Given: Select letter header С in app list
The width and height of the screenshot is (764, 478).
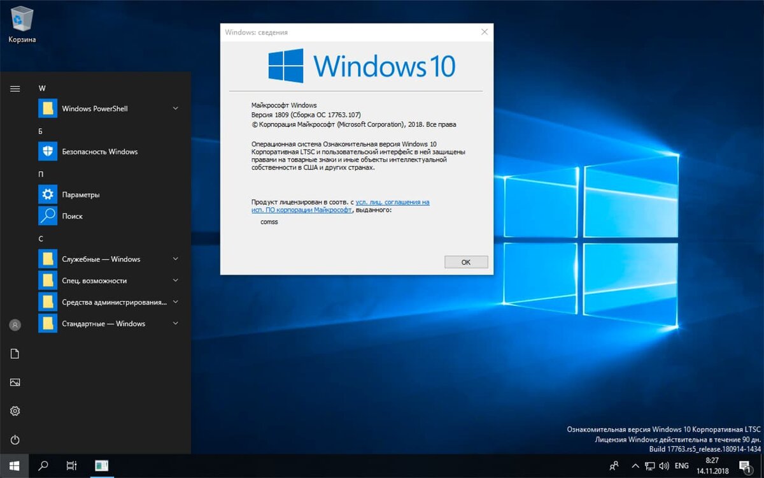Looking at the screenshot, I should 41,238.
